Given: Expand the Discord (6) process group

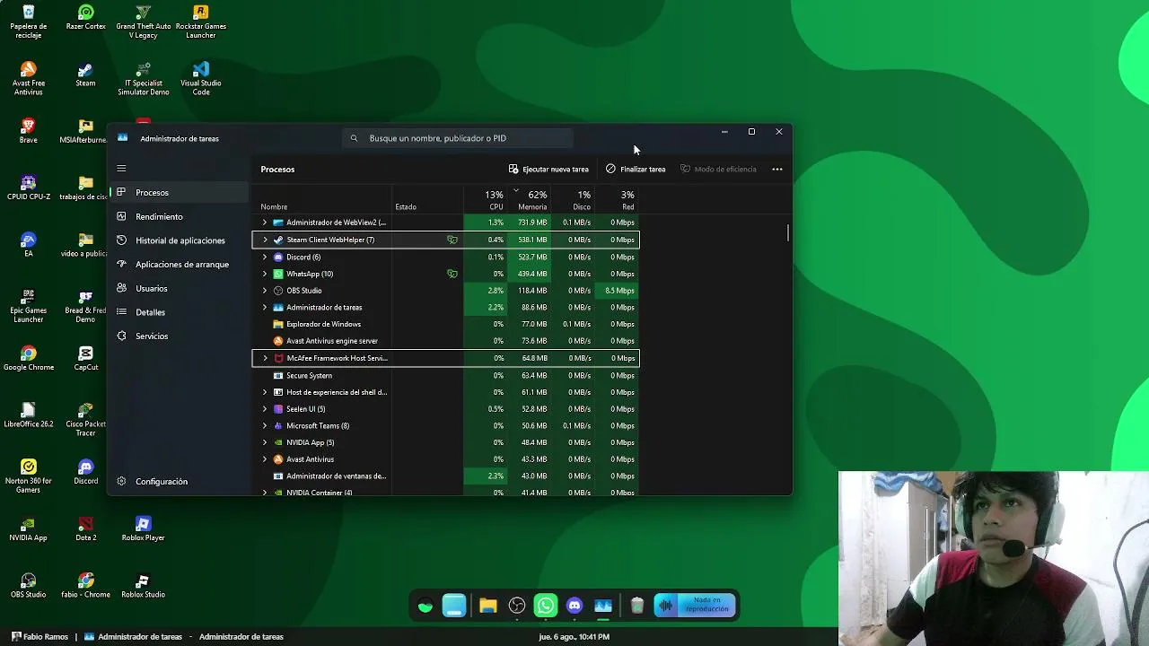Looking at the screenshot, I should (264, 257).
